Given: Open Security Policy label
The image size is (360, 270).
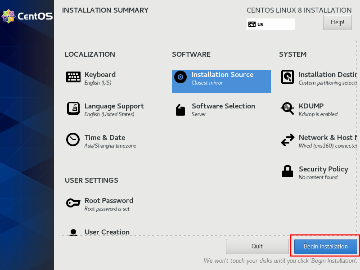Looking at the screenshot, I should (323, 169).
